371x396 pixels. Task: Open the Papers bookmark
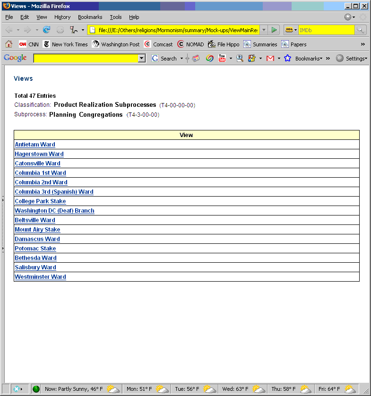click(294, 44)
